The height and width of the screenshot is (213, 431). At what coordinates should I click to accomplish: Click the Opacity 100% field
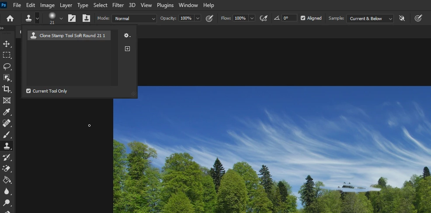point(186,18)
